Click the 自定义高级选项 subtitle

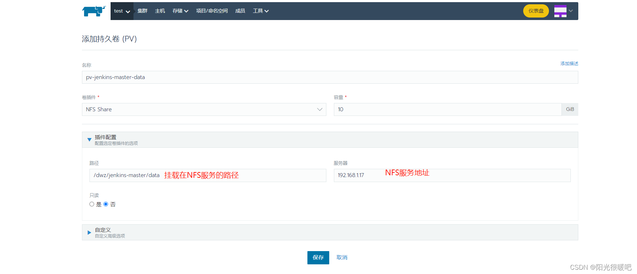point(110,236)
